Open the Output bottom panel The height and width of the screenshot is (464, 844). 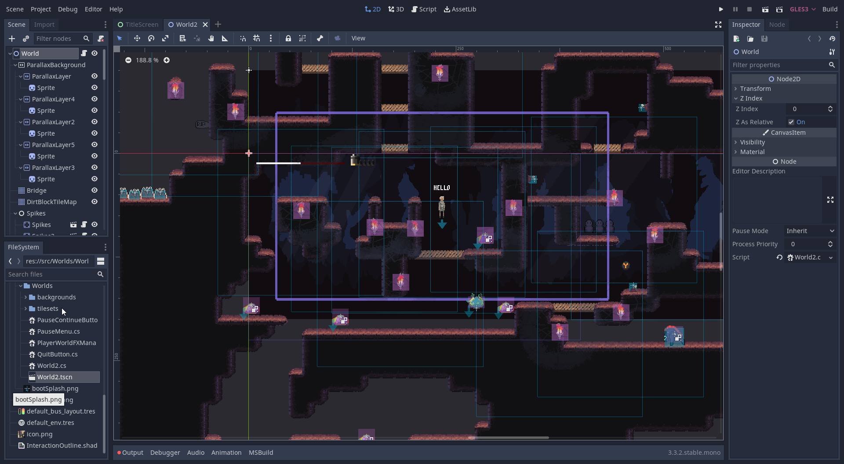tap(130, 453)
